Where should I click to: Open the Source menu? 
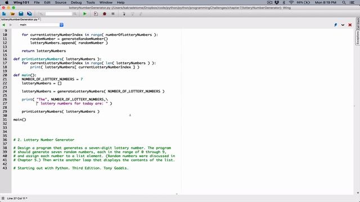coord(61,2)
